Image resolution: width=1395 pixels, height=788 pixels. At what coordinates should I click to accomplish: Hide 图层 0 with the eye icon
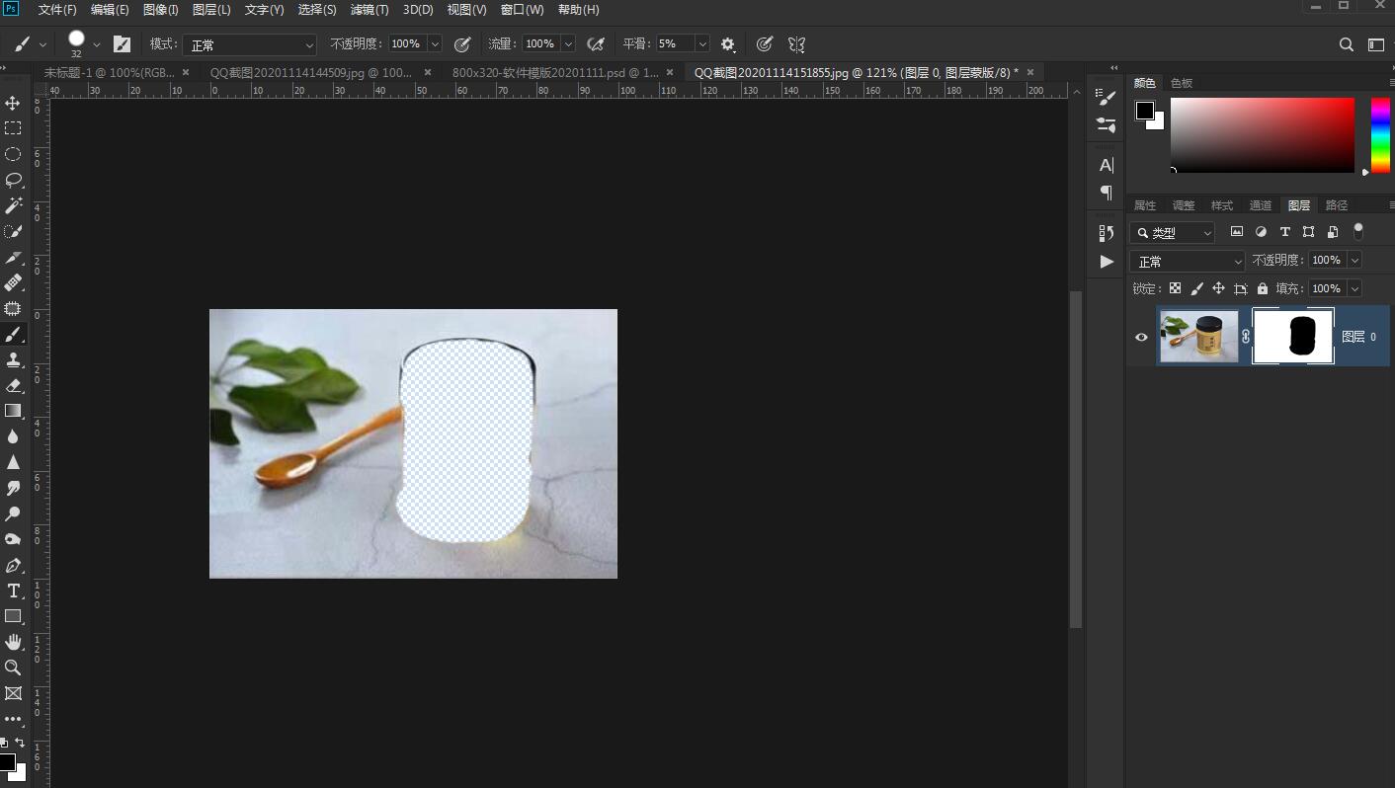(x=1141, y=337)
